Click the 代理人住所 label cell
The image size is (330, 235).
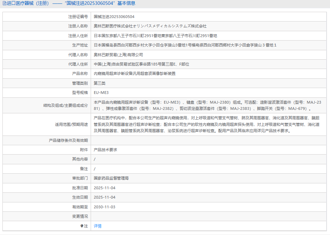tap(47, 64)
